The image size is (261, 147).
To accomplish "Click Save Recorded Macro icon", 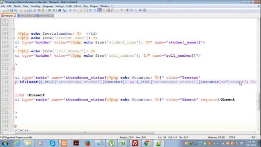I will pyautogui.click(x=145, y=10).
